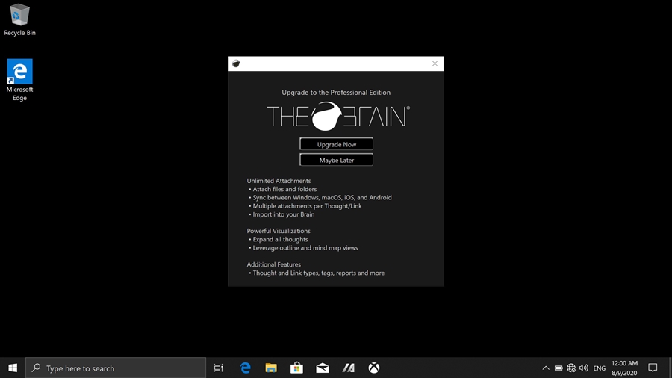Select Microsoft Edge desktop shortcut
Image resolution: width=672 pixels, height=378 pixels.
19,80
